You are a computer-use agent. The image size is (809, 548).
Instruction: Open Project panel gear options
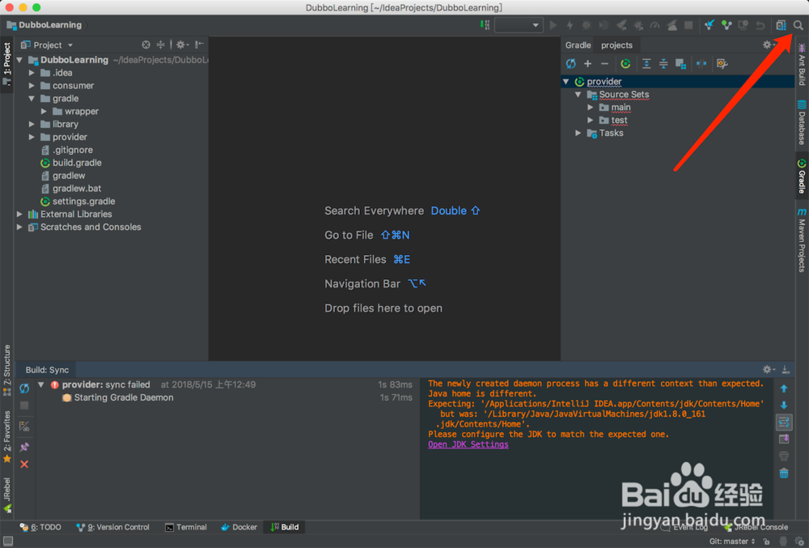pos(182,45)
